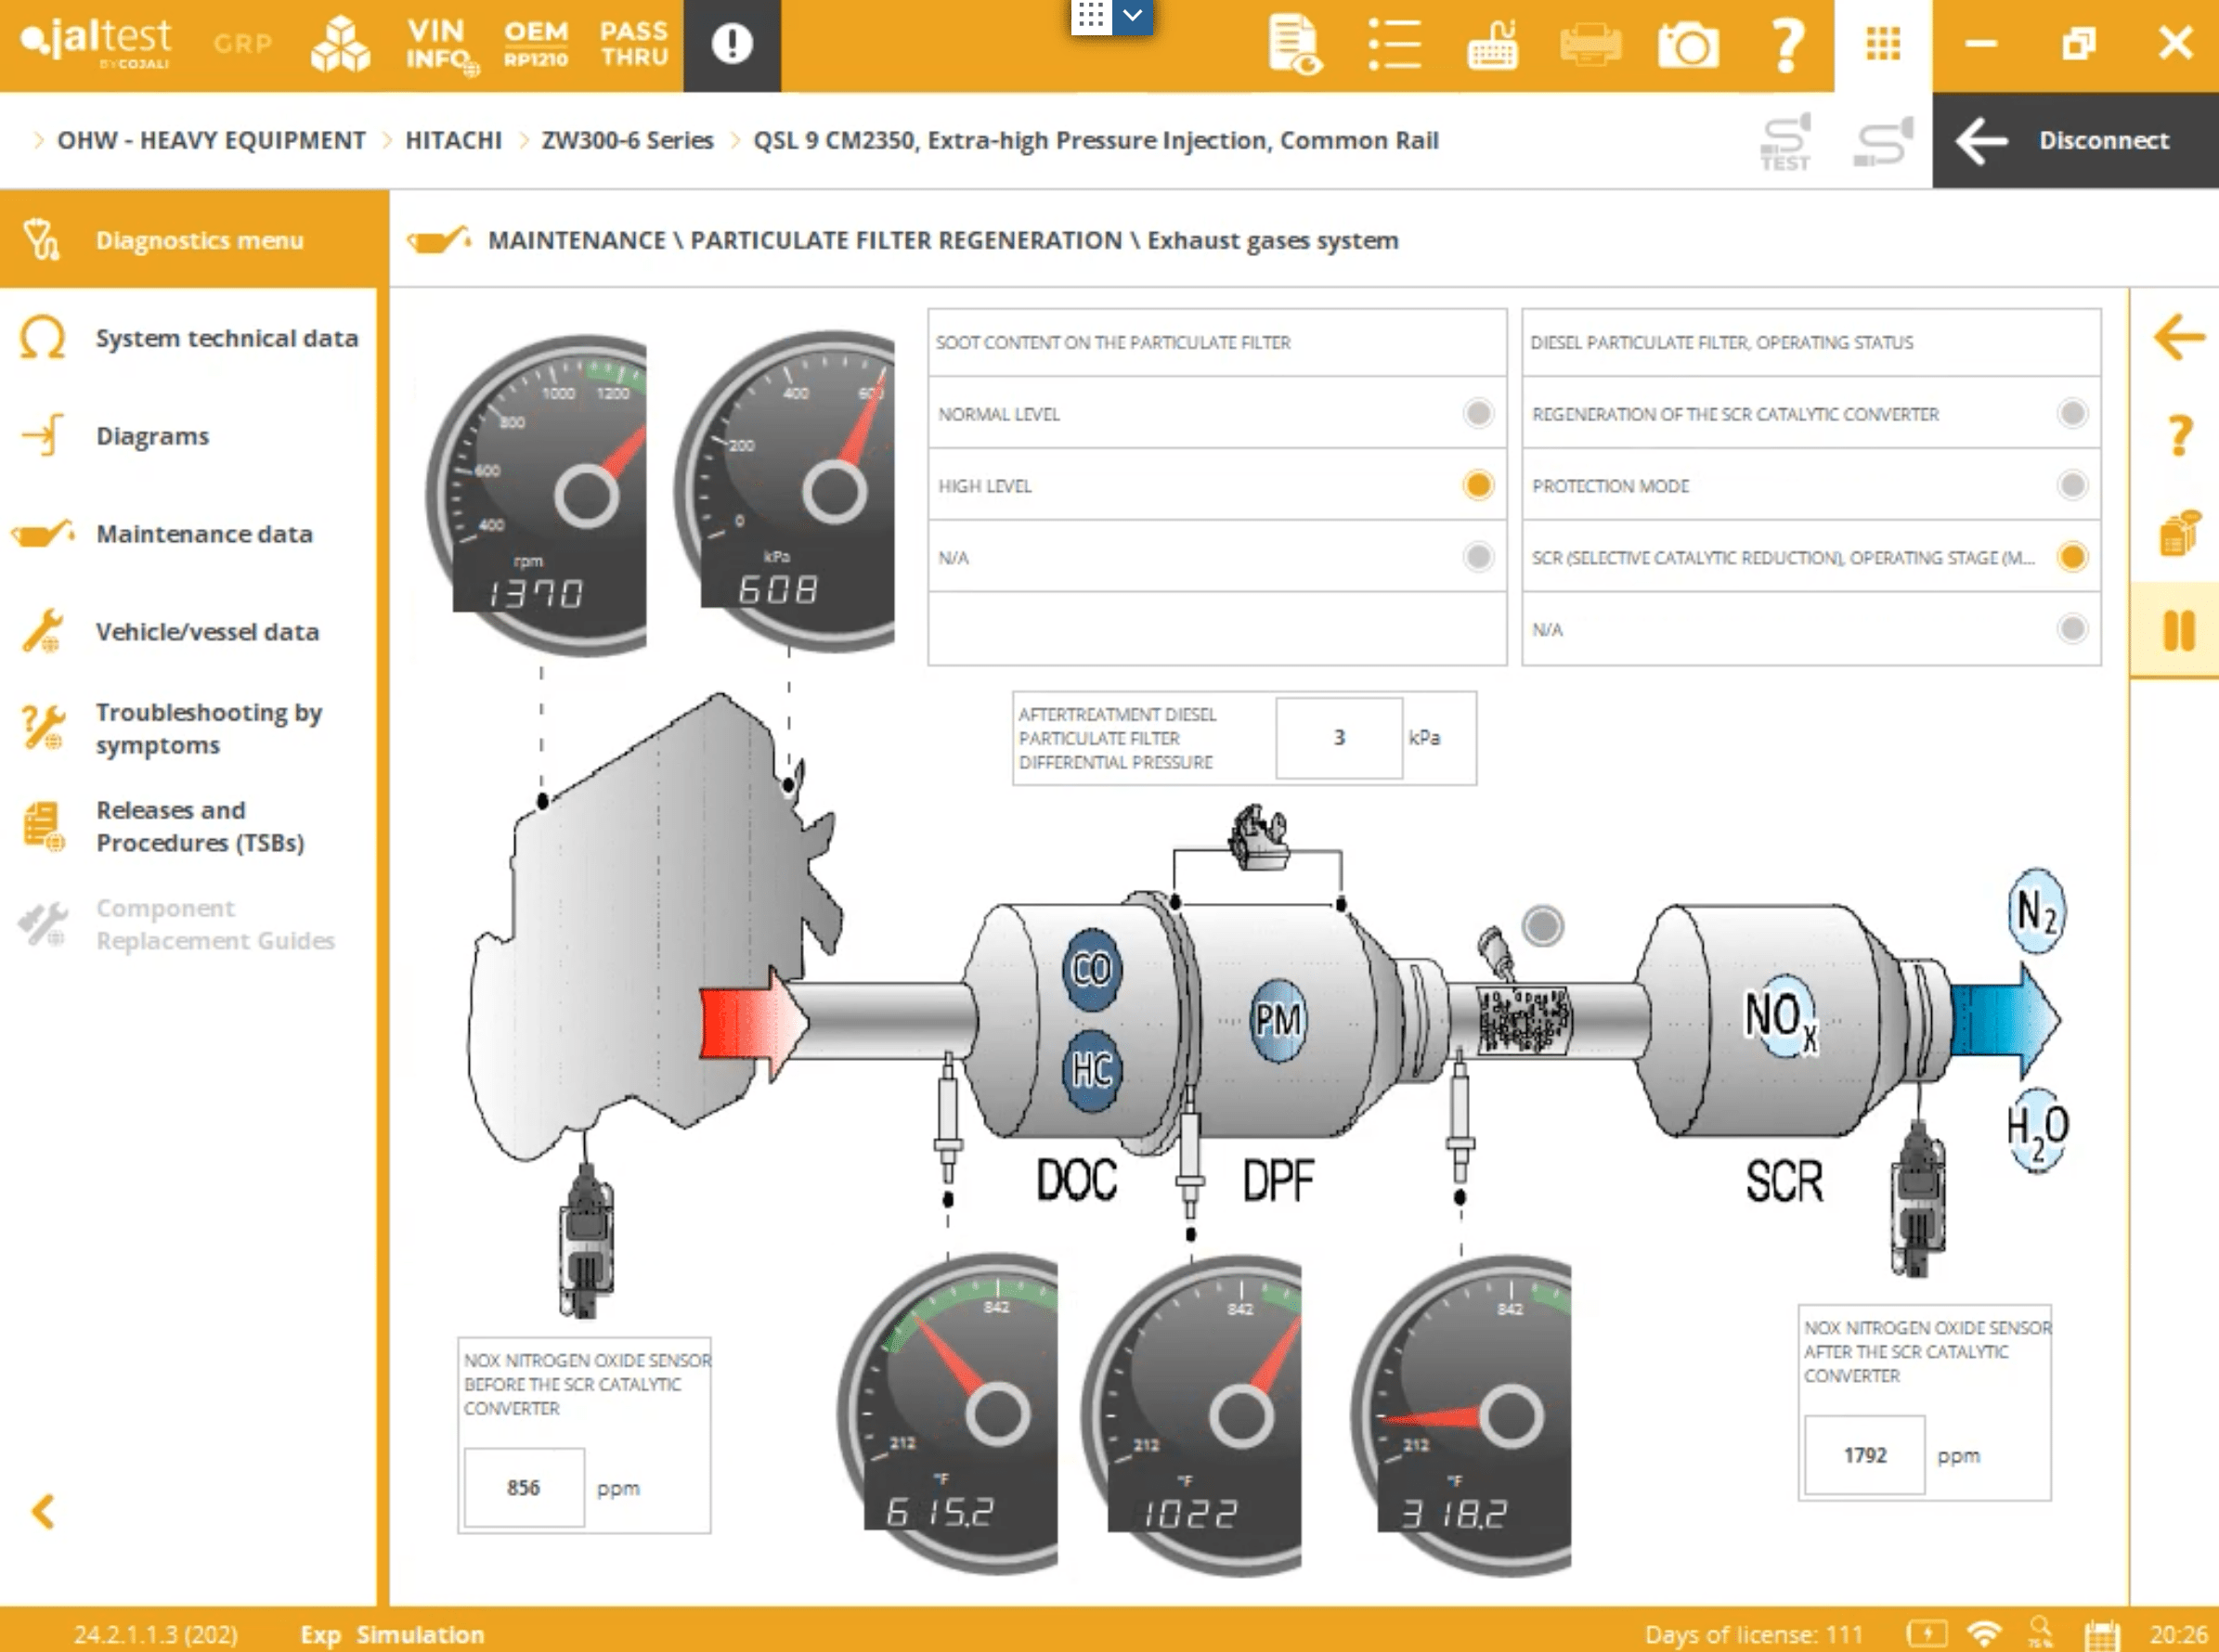Open the OEM RP1210 tool
Viewport: 2219px width, 1652px height.
pyautogui.click(x=535, y=44)
